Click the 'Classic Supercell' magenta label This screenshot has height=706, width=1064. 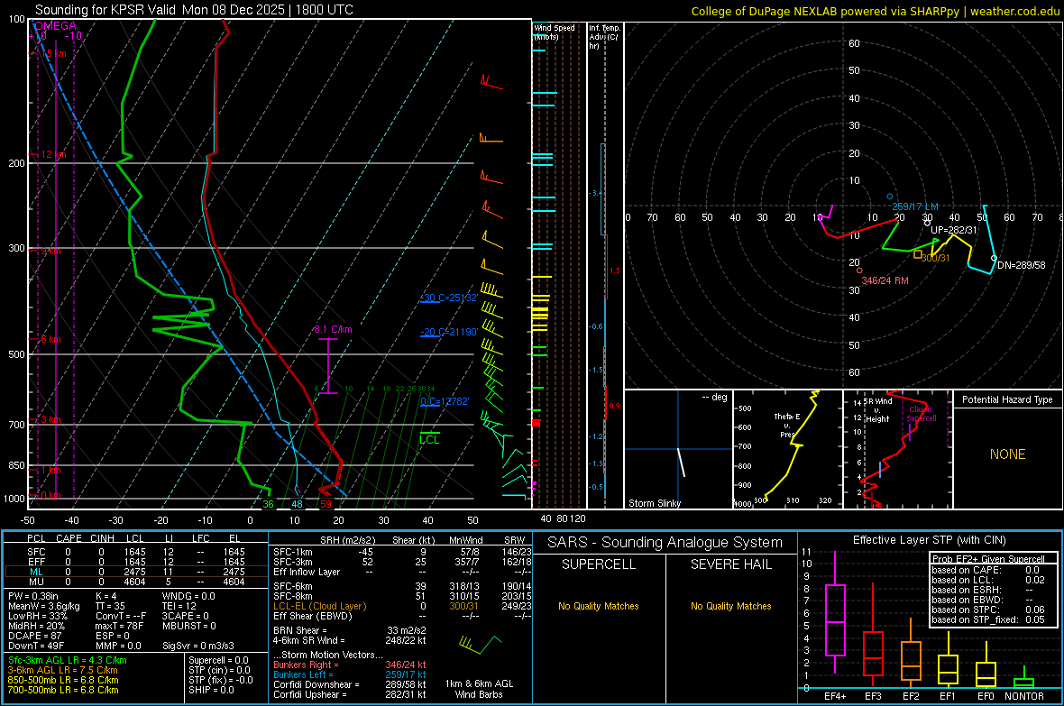(922, 414)
